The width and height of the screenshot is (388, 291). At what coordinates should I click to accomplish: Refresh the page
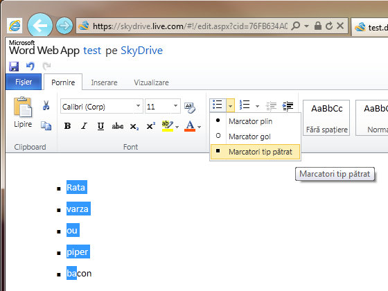[329, 26]
